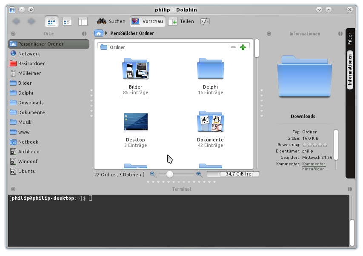Float the Terminal panel with its right button
This screenshot has height=256, width=363.
[x=350, y=189]
